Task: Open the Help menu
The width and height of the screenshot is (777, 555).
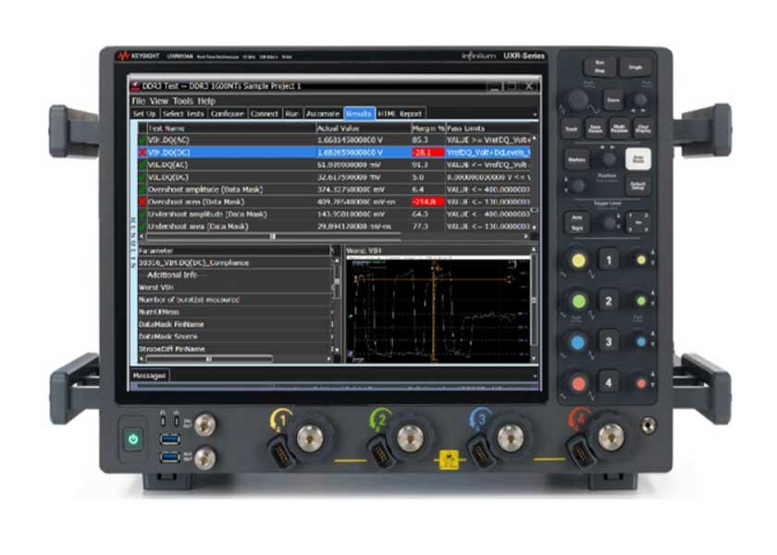Action: (206, 101)
